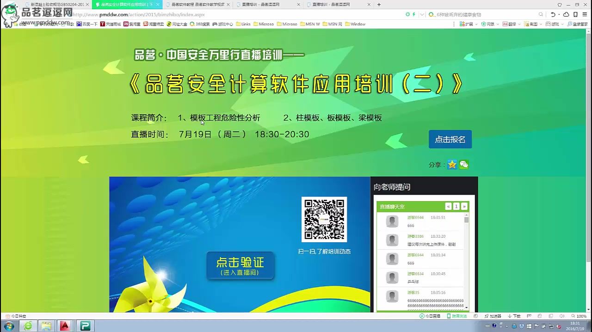Click avatar of 游客3386 in chat

392,240
